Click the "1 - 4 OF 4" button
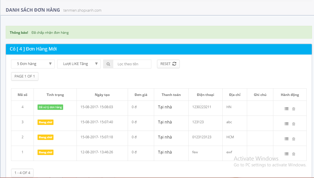This screenshot has width=314, height=178. pos(22,173)
